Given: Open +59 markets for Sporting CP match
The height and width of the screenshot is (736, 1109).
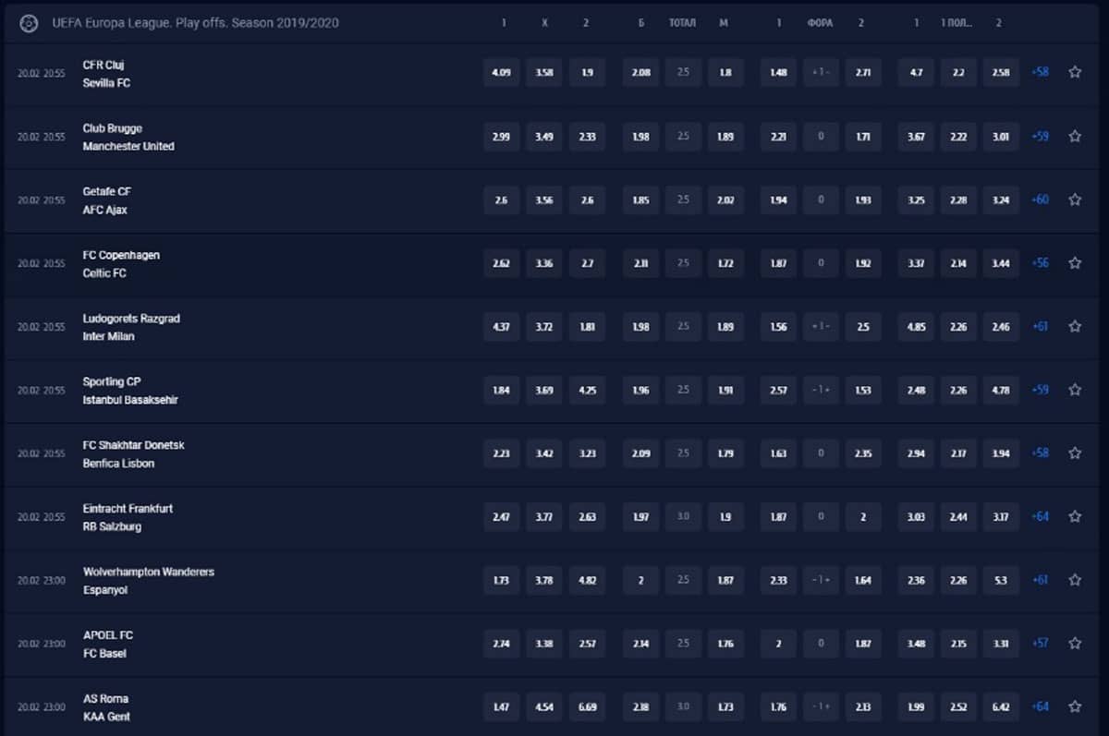Looking at the screenshot, I should click(1041, 390).
